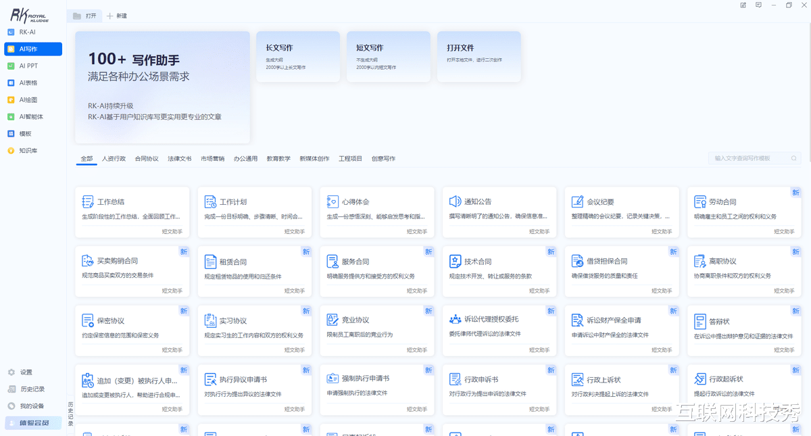Image resolution: width=811 pixels, height=436 pixels.
Task: Open the 会议纪要 template icon
Action: tap(577, 201)
